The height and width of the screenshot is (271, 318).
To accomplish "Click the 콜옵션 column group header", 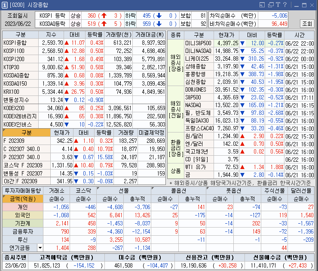I will click(x=178, y=191).
